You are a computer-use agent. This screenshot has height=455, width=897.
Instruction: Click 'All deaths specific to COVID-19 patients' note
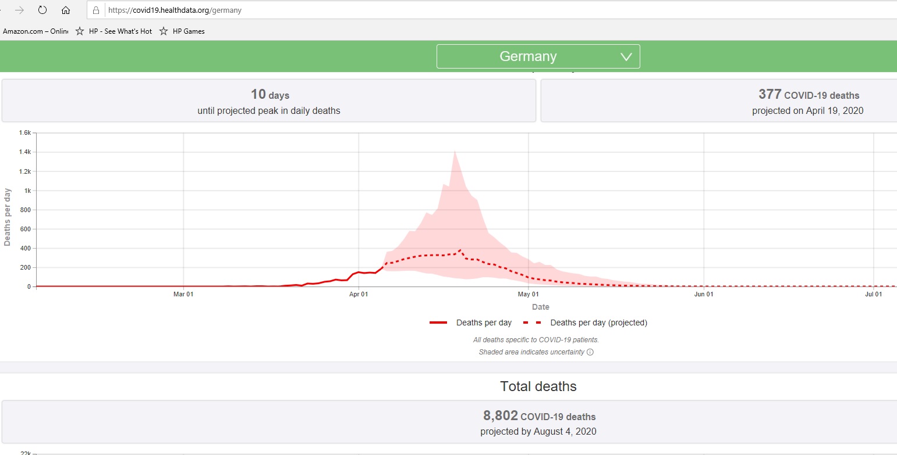536,340
